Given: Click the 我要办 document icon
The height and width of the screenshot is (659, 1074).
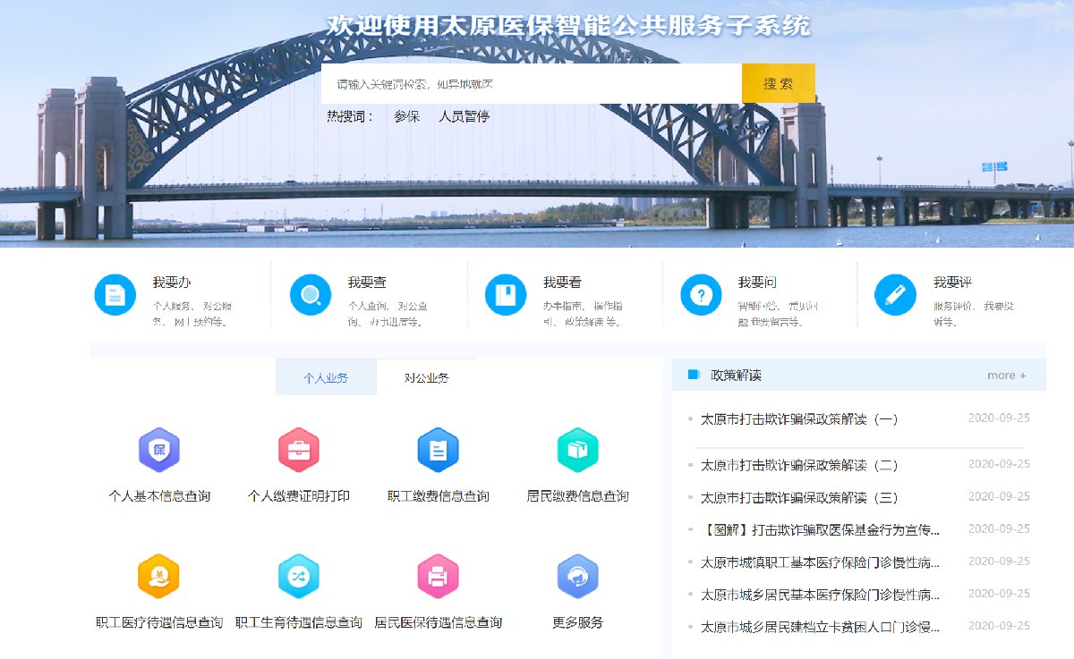Looking at the screenshot, I should 115,295.
